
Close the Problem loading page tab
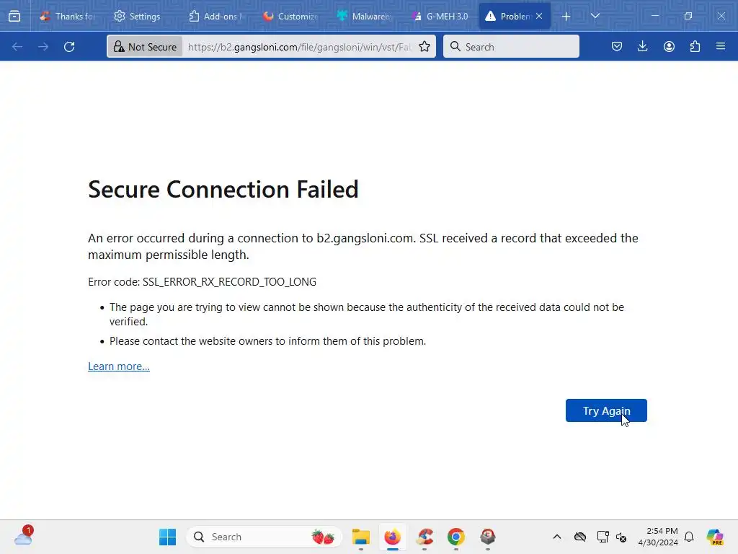pyautogui.click(x=539, y=16)
